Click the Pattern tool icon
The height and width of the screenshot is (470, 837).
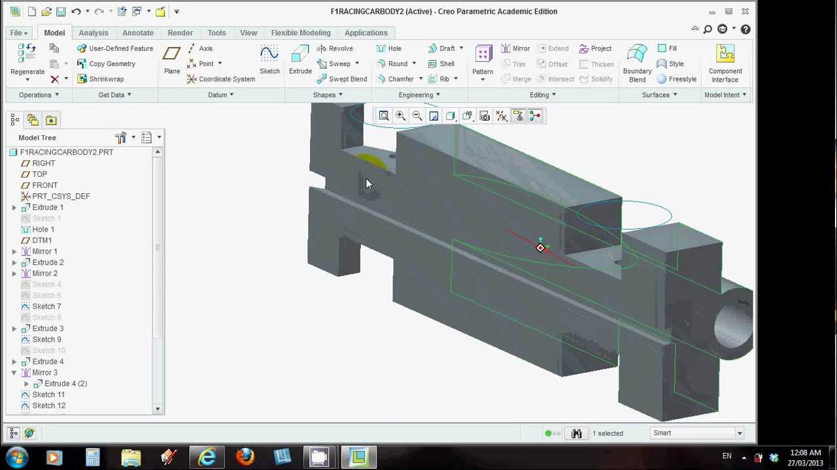pyautogui.click(x=483, y=55)
